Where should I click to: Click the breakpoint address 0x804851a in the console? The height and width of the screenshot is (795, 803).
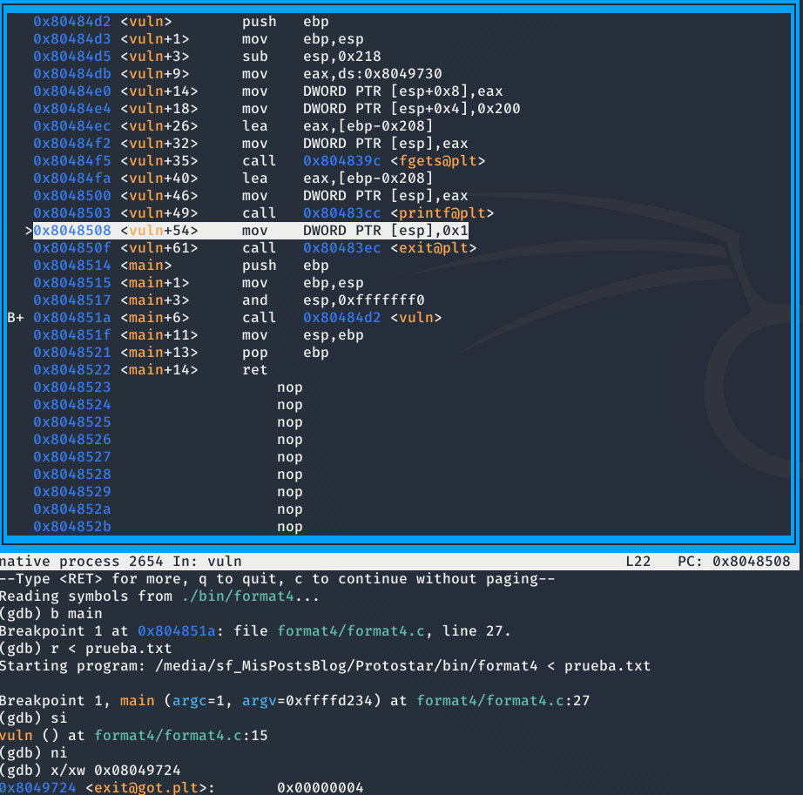point(176,630)
